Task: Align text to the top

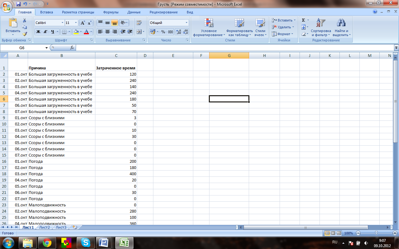Action: (x=100, y=23)
